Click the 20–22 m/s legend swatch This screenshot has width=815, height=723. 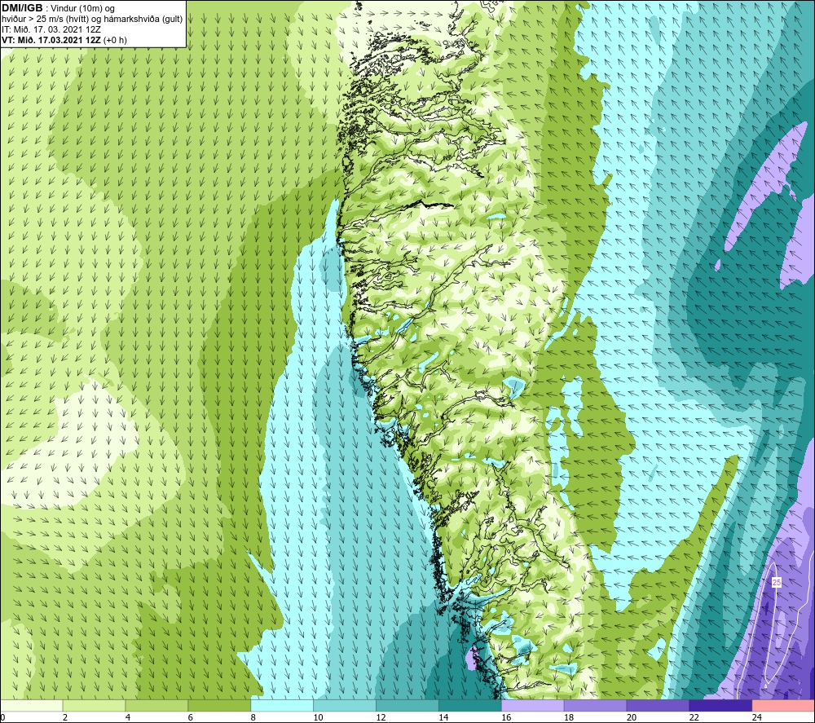[x=658, y=705]
